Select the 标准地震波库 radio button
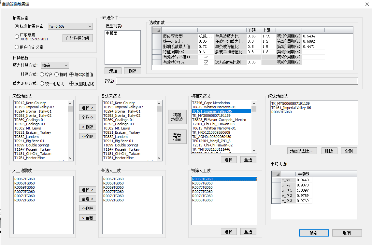This screenshot has height=245, width=372. [x=17, y=26]
